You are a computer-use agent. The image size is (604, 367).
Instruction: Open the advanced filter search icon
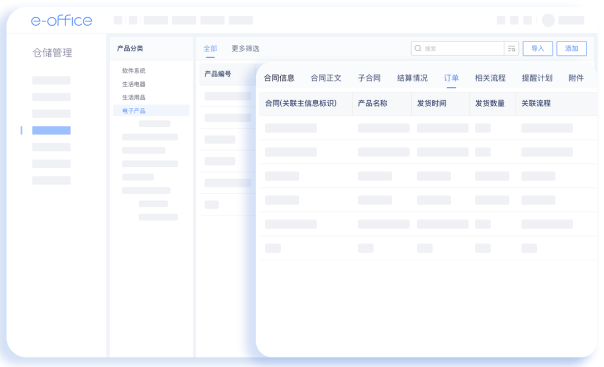tap(511, 48)
